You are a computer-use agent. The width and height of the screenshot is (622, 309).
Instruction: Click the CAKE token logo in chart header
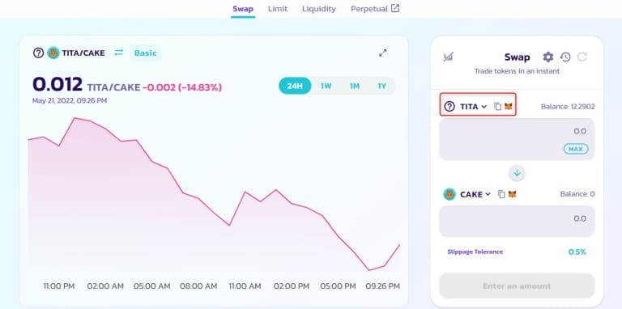click(53, 53)
